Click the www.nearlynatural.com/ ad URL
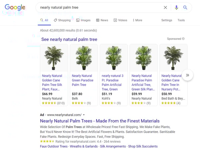This screenshot has height=150, width=200. coord(64,115)
